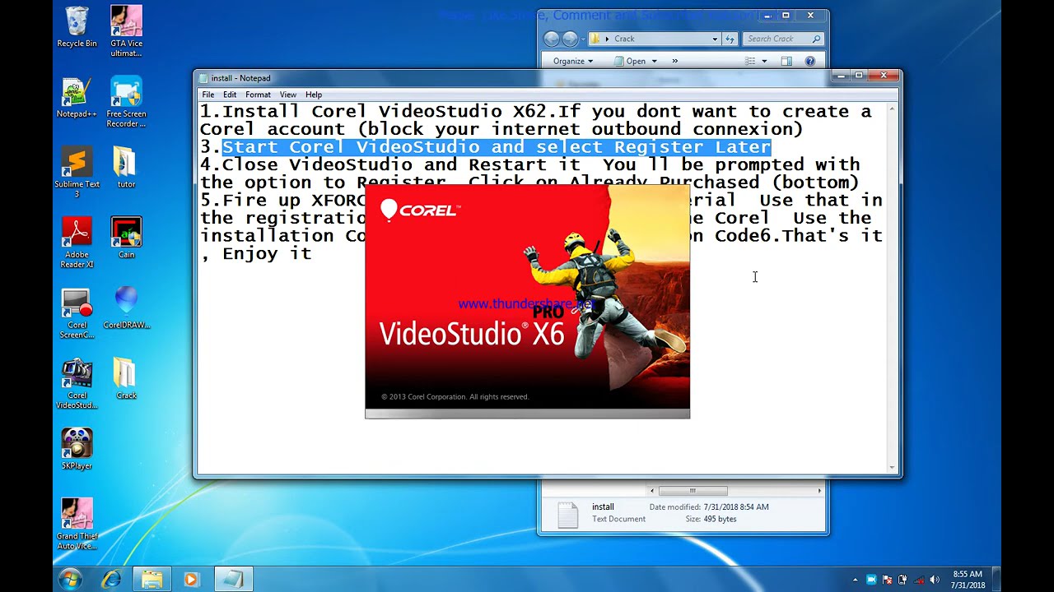
Task: Open the File menu in Notepad
Action: (x=208, y=95)
